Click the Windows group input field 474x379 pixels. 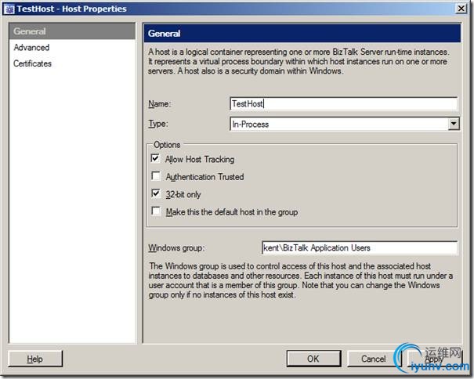tap(360, 248)
